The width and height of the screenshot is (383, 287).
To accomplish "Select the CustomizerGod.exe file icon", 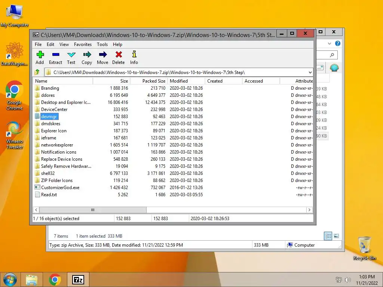I will (37, 188).
